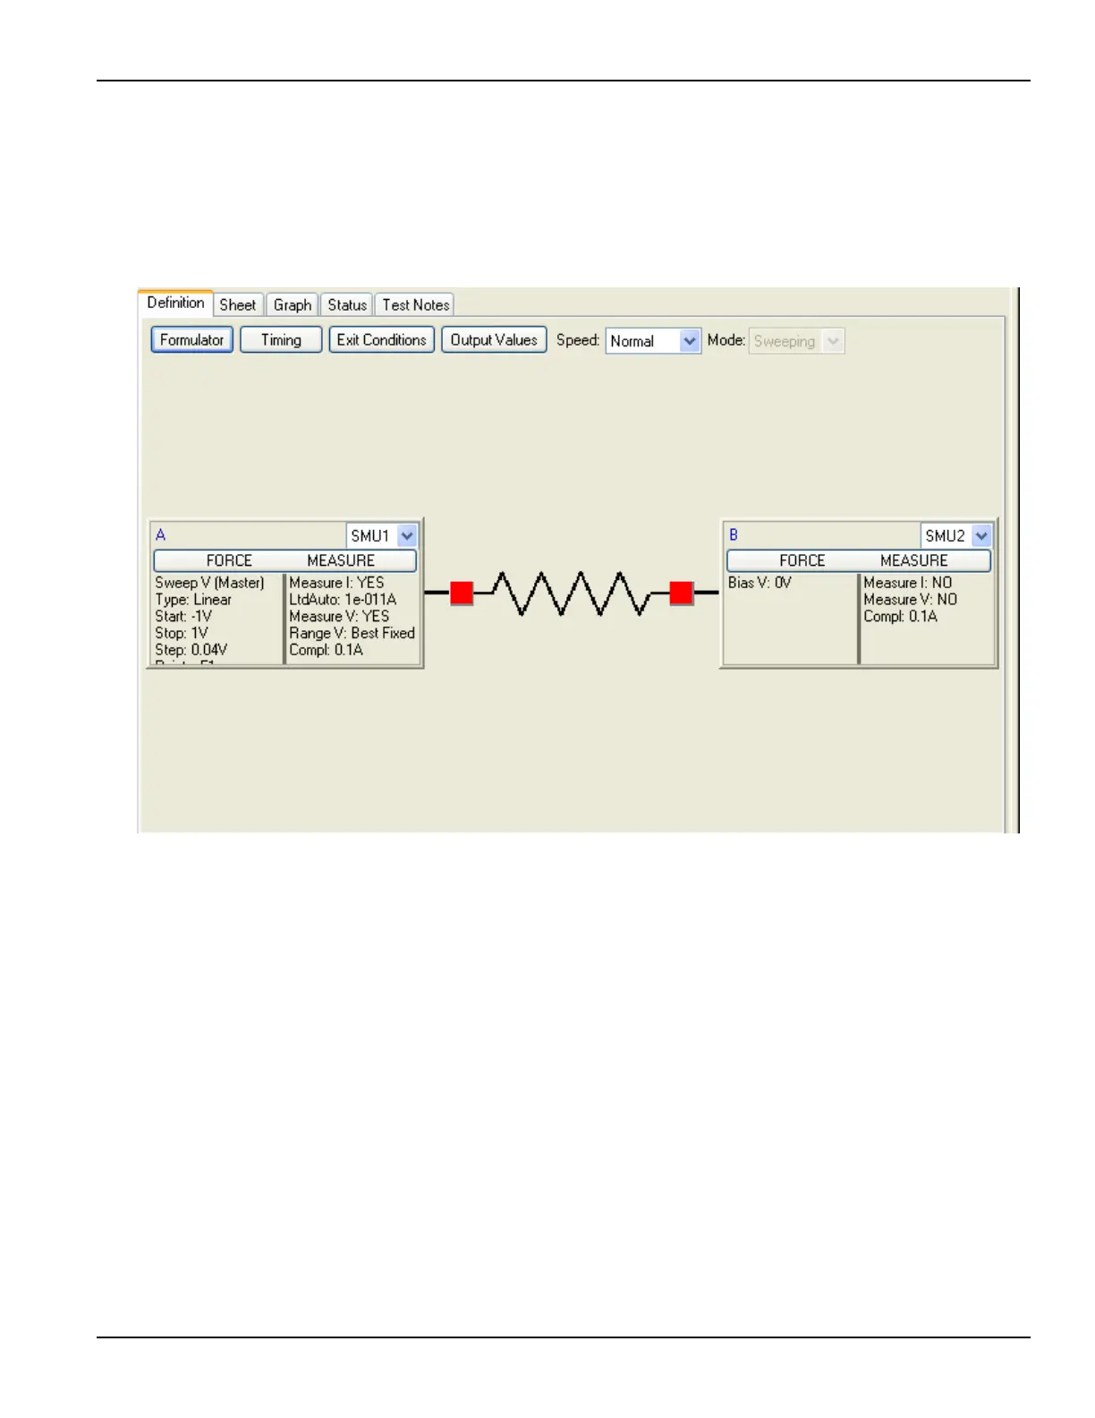The image size is (1095, 1418).
Task: Click the 'Bias V: 0V' value
Action: (x=760, y=583)
